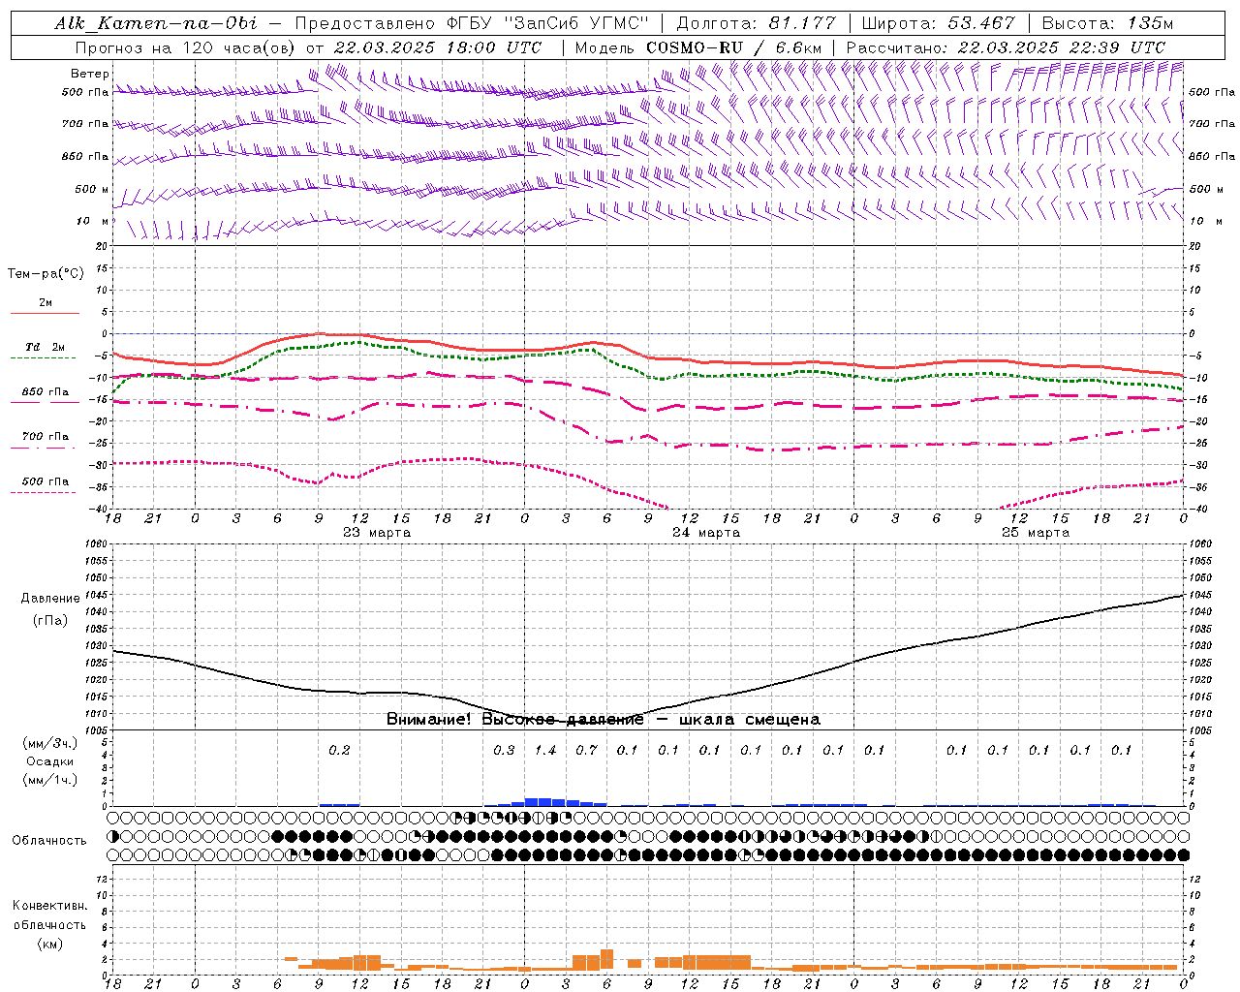
Task: Click the longitude value 'Долгота: 81.177'
Action: tap(756, 23)
